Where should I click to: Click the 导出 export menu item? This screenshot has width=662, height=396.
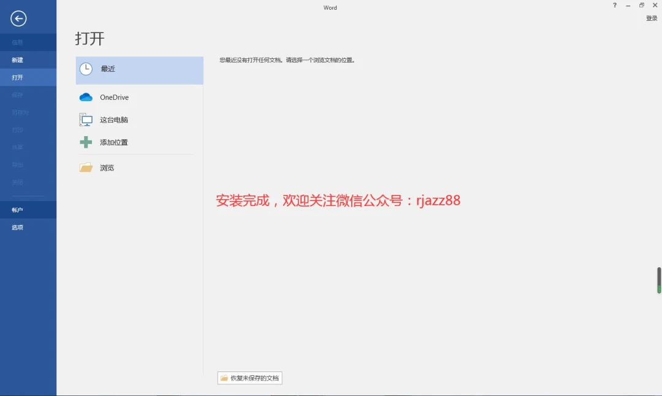coord(28,165)
